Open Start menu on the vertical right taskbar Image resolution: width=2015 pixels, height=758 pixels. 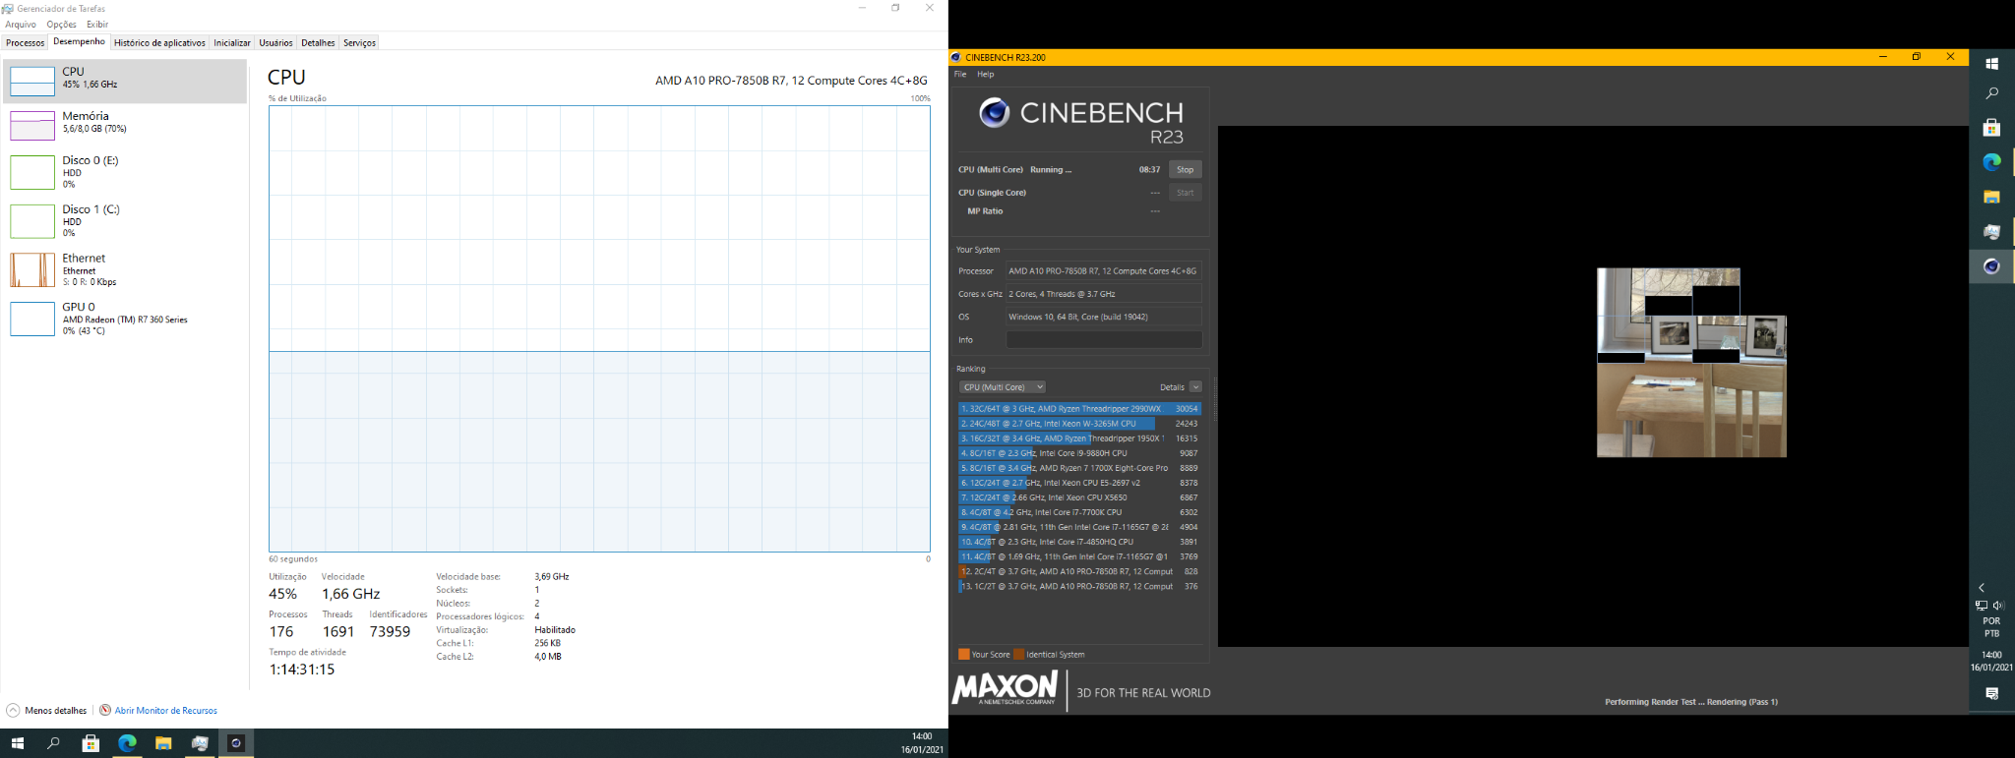tap(1991, 64)
